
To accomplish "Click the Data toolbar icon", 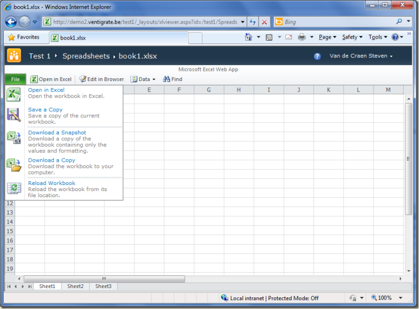I will pos(134,79).
